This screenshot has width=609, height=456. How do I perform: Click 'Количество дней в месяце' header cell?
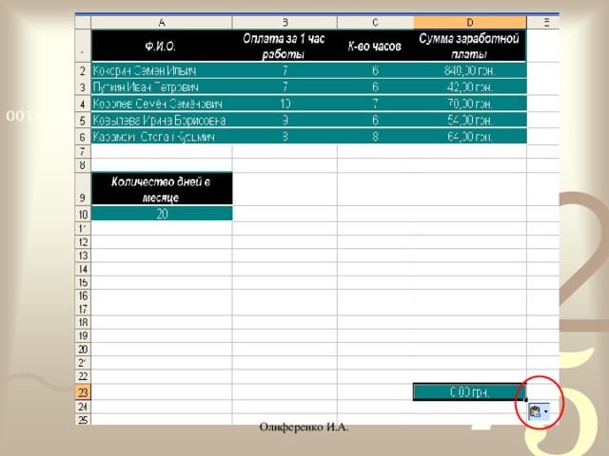[162, 189]
